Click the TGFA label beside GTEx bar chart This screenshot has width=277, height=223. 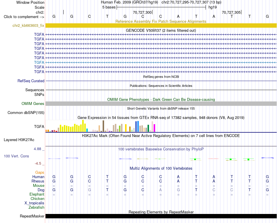click(39, 127)
